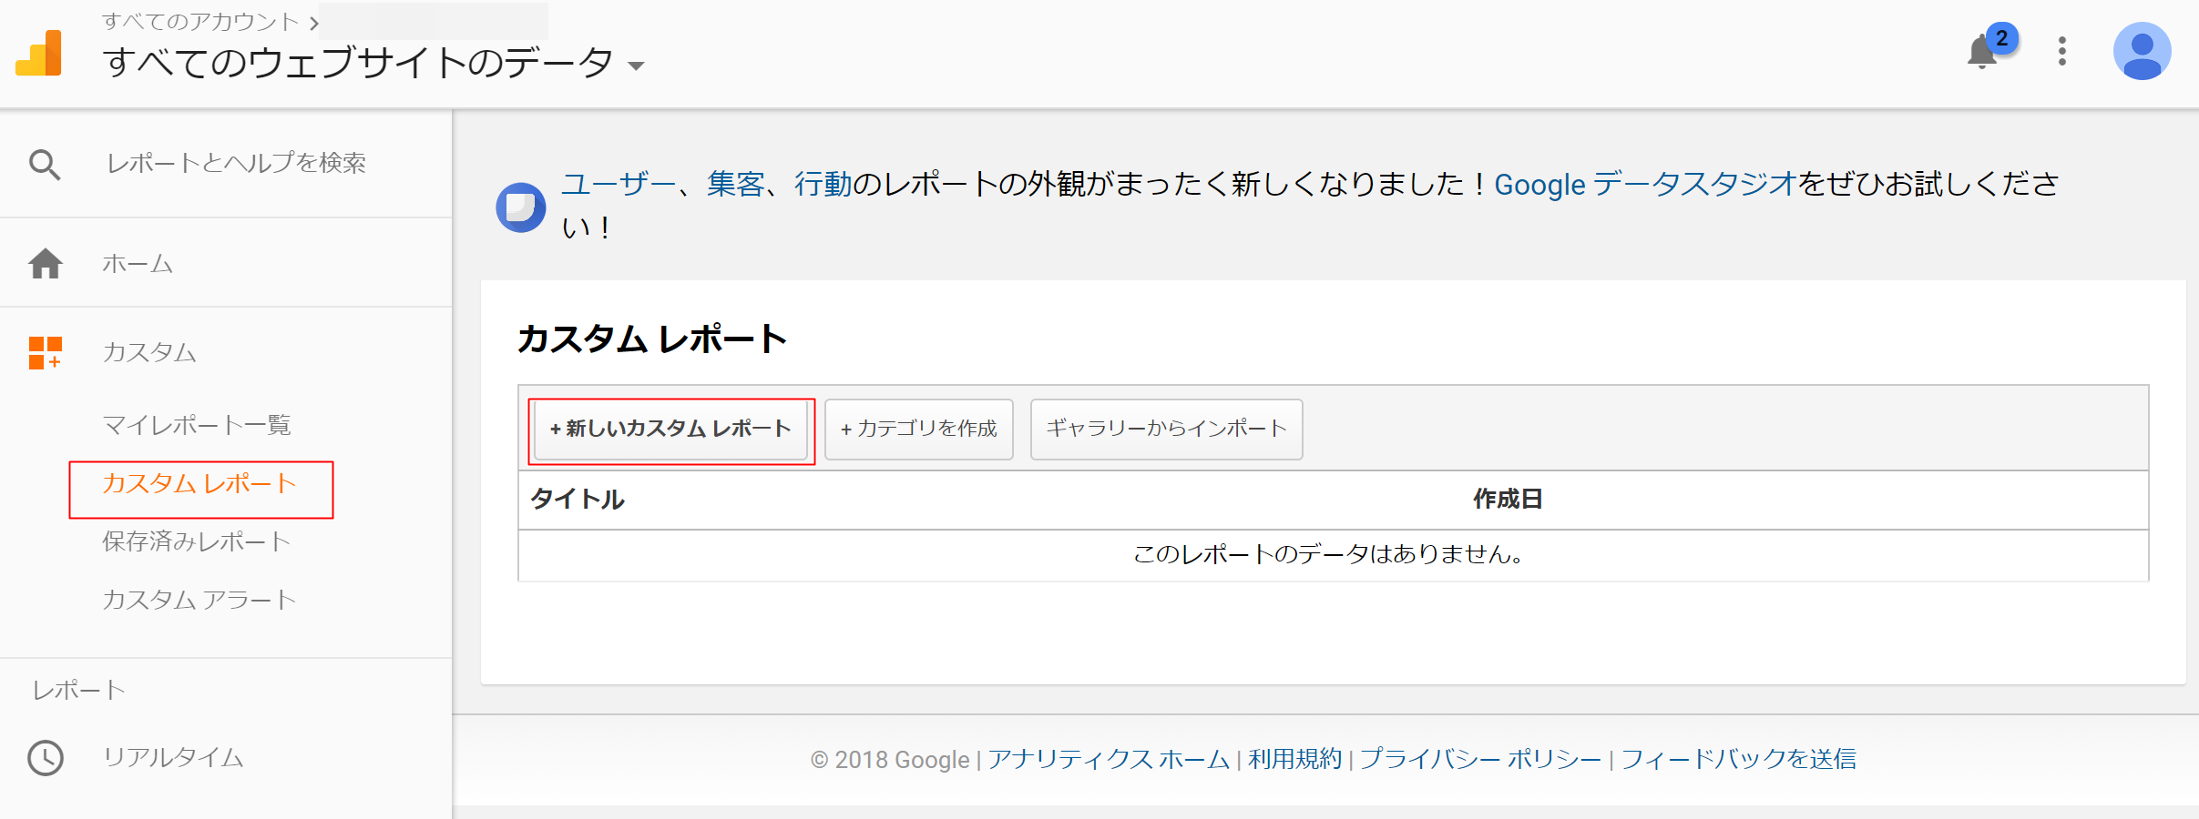Viewport: 2199px width, 819px height.
Task: Click the 作成日 column header
Action: [x=1508, y=499]
